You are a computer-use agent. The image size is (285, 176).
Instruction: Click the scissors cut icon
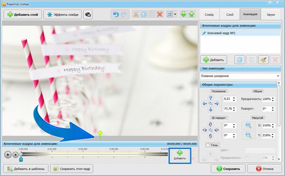pyautogui.click(x=136, y=14)
